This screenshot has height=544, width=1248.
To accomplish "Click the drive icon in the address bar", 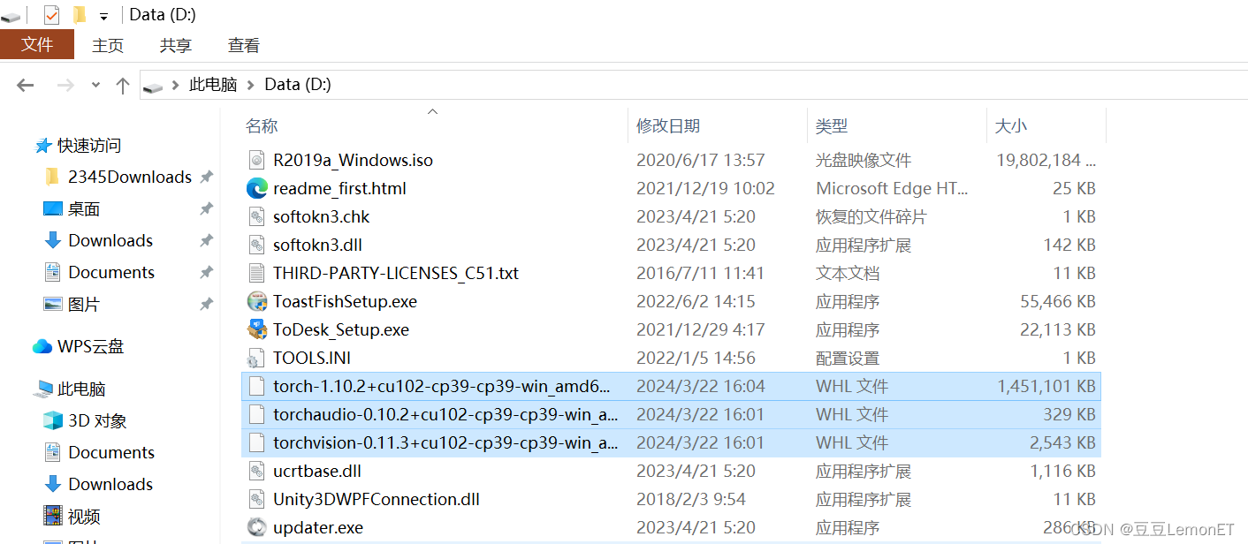I will [153, 86].
